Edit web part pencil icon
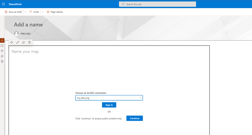Viewport: 252px width, 135px height. [18, 42]
